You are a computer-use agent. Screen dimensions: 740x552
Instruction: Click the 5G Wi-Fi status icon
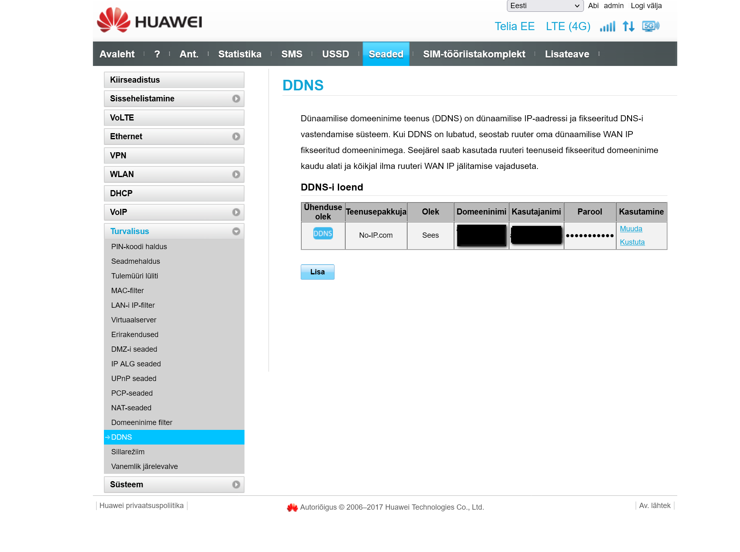pos(650,26)
